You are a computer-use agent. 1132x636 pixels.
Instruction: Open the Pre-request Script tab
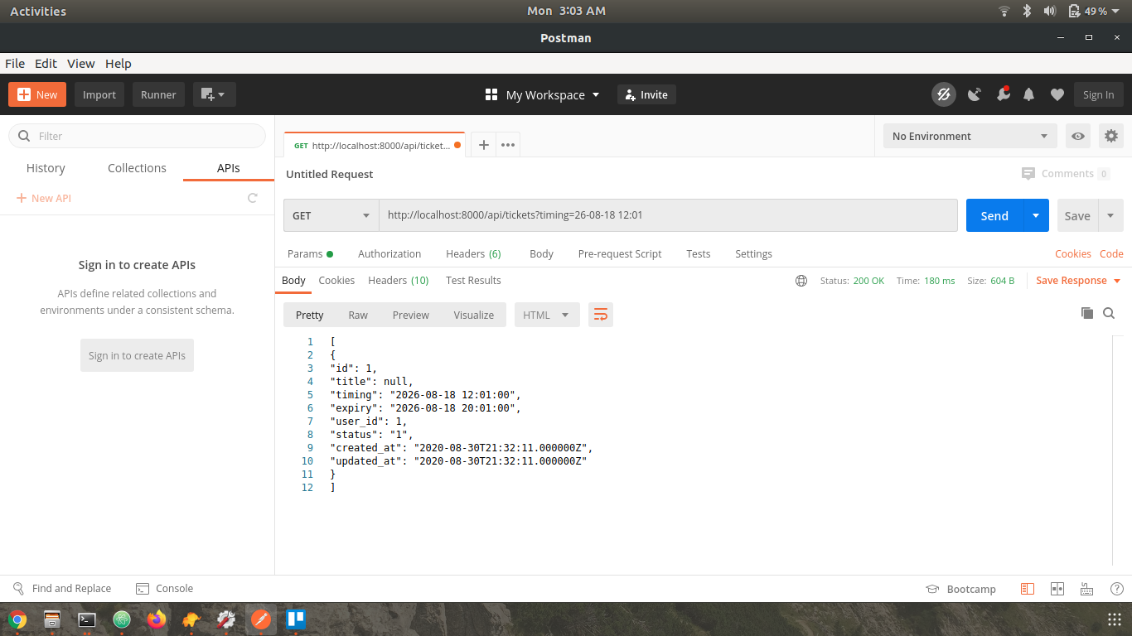pyautogui.click(x=620, y=253)
